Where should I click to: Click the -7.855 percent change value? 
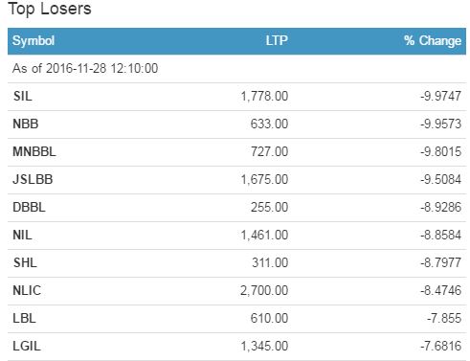point(444,318)
